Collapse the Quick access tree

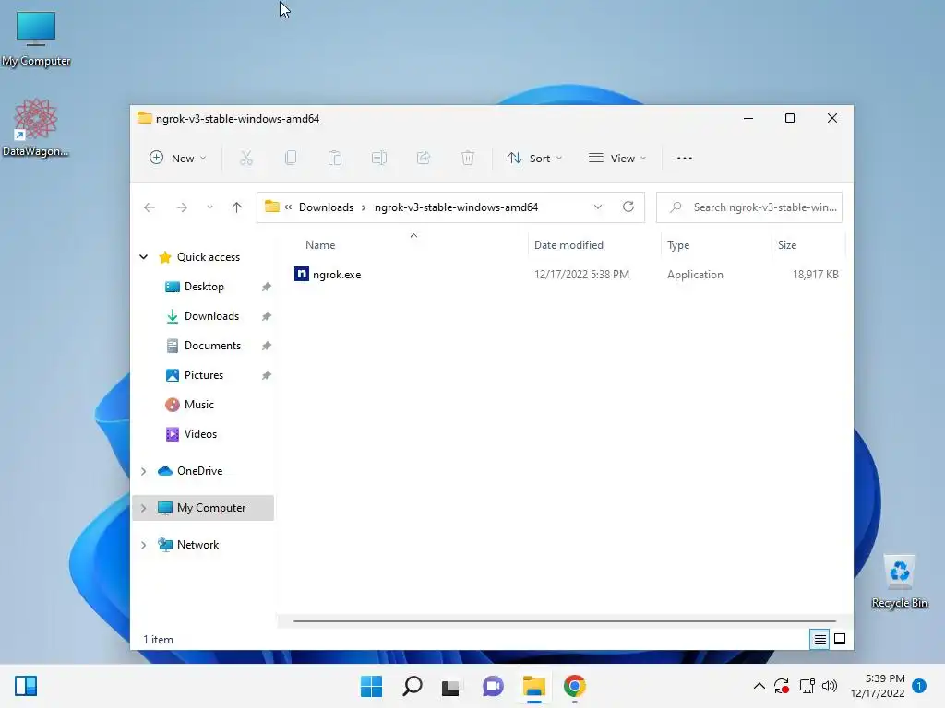point(143,257)
